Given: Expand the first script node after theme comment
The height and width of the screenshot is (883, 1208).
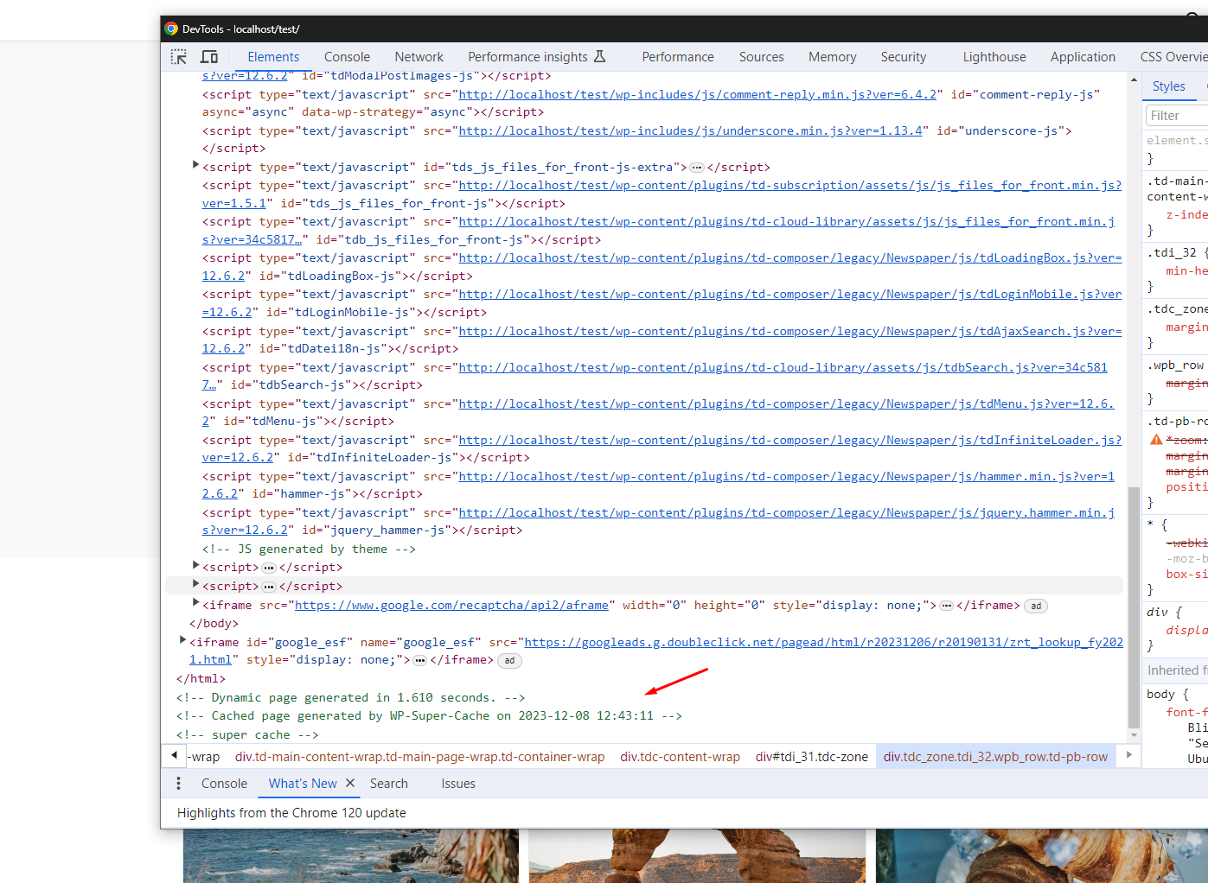Looking at the screenshot, I should pyautogui.click(x=195, y=565).
